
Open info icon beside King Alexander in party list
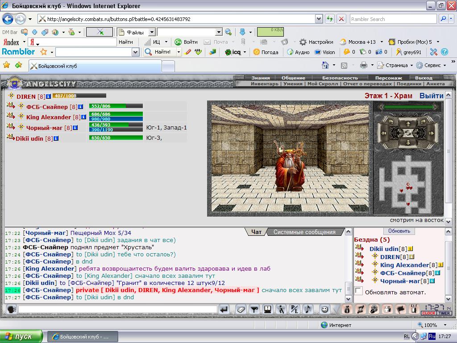click(83, 117)
